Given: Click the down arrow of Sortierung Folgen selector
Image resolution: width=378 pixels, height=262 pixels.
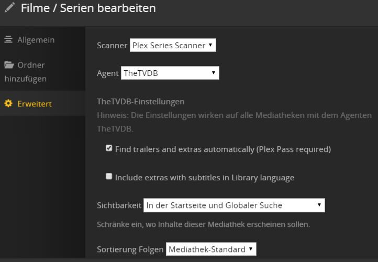Looking at the screenshot, I should 251,249.
